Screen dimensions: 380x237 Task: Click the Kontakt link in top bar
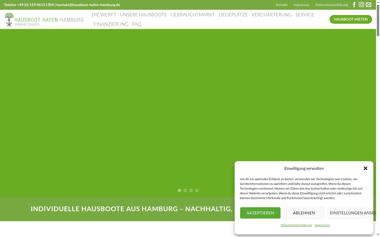pos(282,5)
